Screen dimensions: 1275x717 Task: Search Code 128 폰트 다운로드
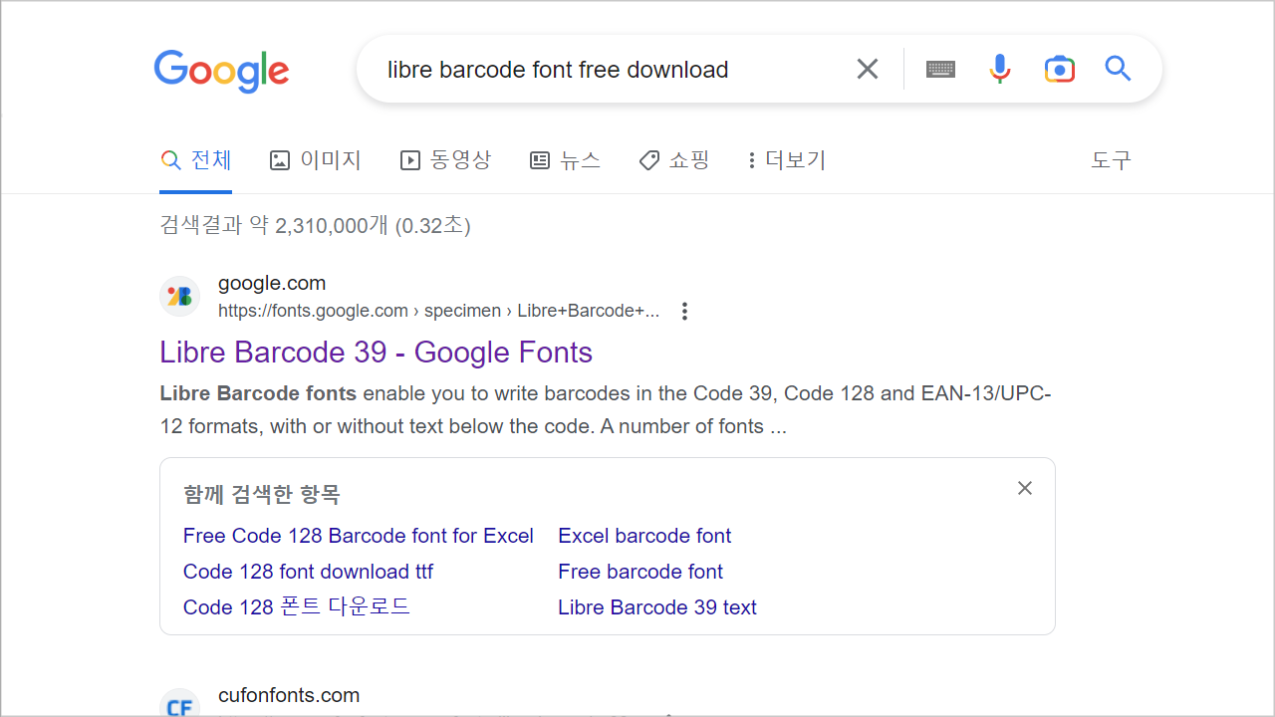(297, 607)
